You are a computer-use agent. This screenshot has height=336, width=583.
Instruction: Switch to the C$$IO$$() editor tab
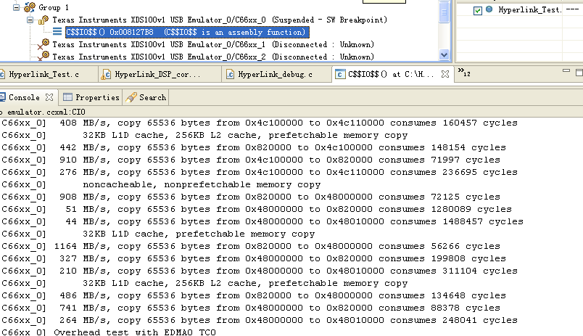pyautogui.click(x=390, y=75)
